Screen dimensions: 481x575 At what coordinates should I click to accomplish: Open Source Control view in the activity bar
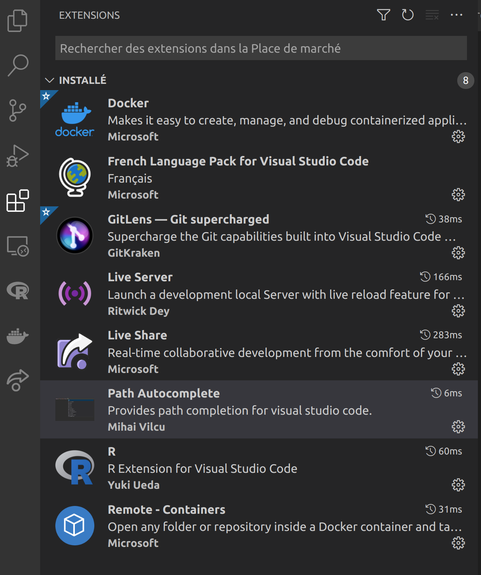click(x=18, y=110)
